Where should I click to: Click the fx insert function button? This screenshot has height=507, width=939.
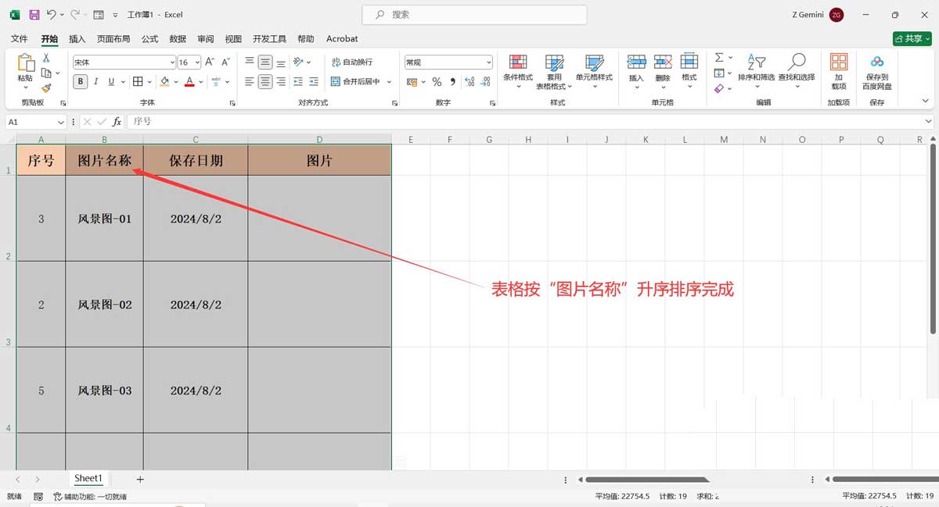click(117, 122)
